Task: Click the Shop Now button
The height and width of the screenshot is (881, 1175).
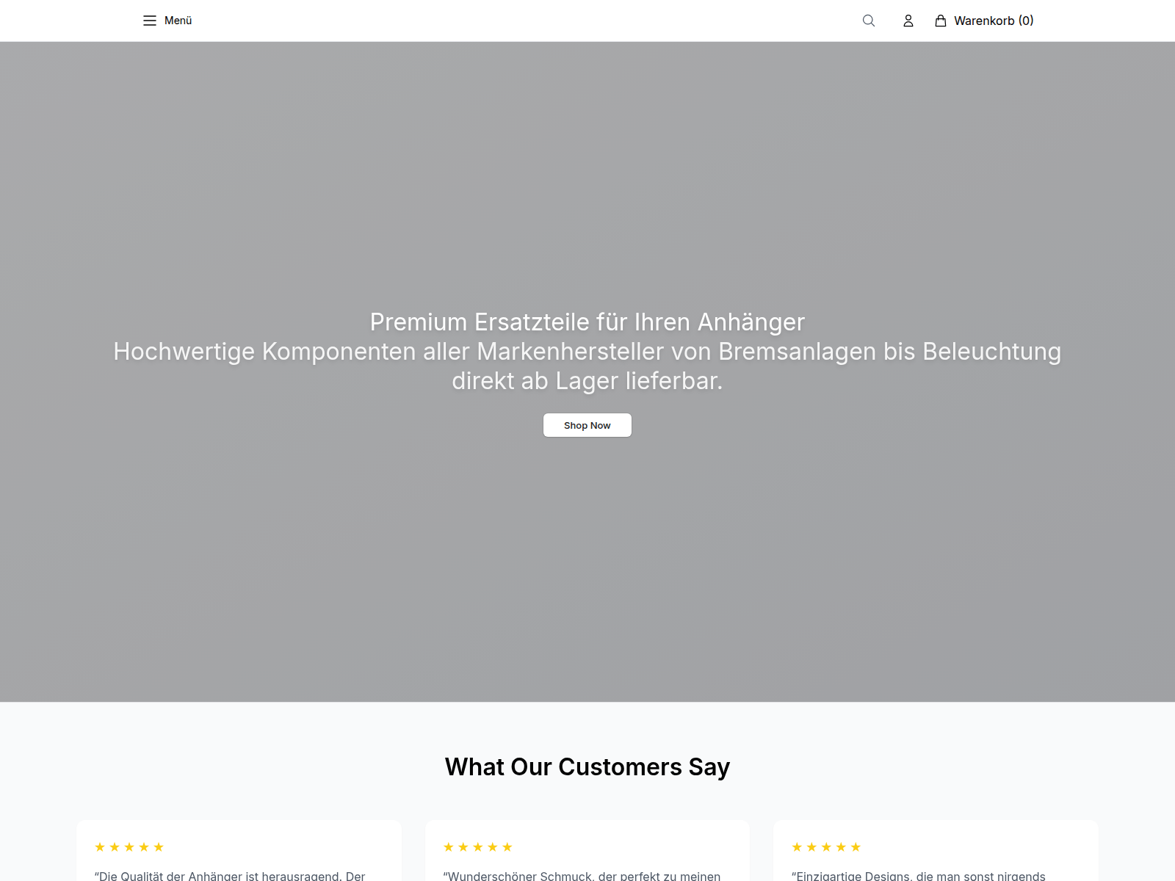Action: [587, 425]
